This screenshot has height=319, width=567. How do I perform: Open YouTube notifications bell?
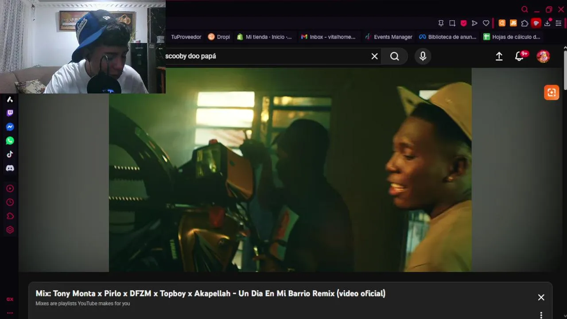(x=519, y=56)
